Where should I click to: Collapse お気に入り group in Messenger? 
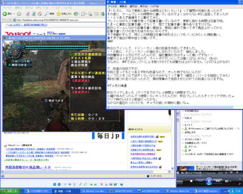coord(183,133)
